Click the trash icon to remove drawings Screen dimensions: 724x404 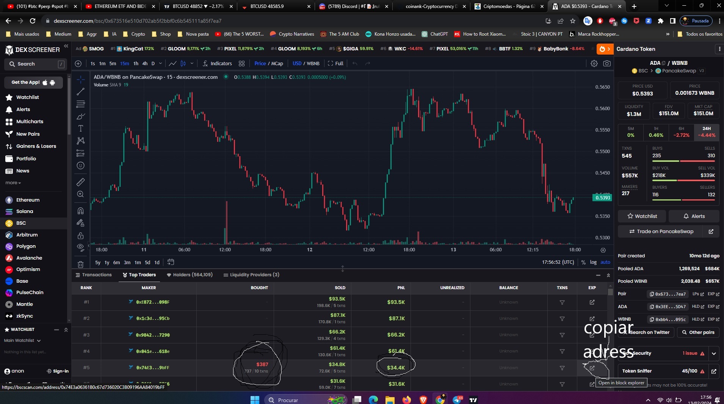pos(81,264)
